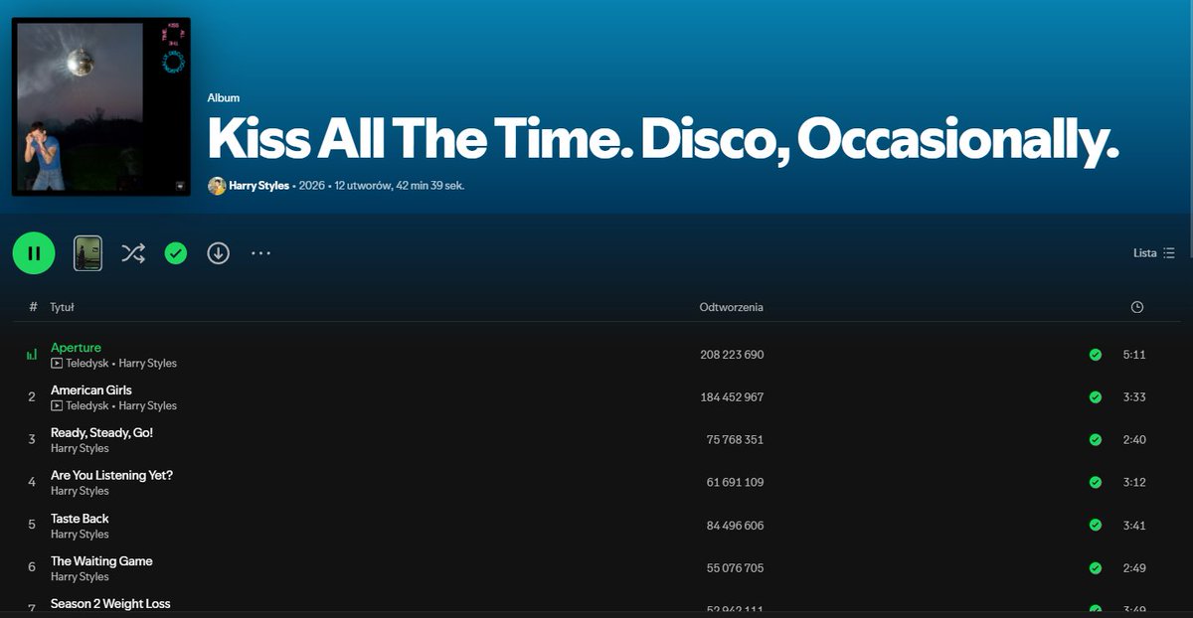Open Harry Styles link under Ready, Steady, Go!
Viewport: 1193px width, 618px height.
(80, 449)
